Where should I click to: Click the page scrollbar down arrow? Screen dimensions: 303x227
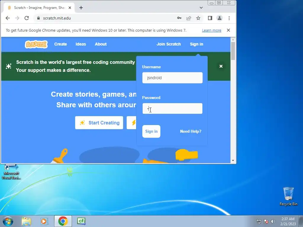(233, 160)
